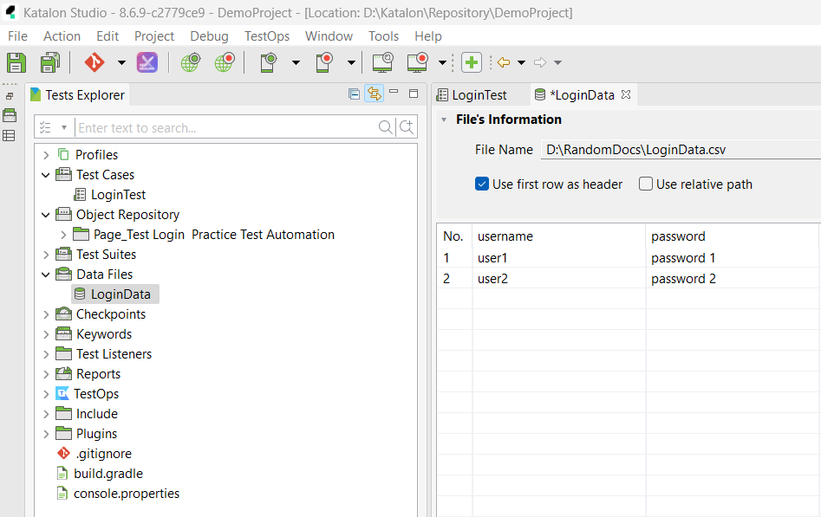This screenshot has width=821, height=517.
Task: Minimize the Tests Explorer panel
Action: point(394,92)
